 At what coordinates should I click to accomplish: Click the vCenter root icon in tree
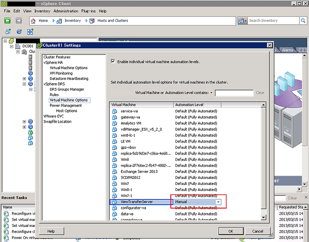12,41
